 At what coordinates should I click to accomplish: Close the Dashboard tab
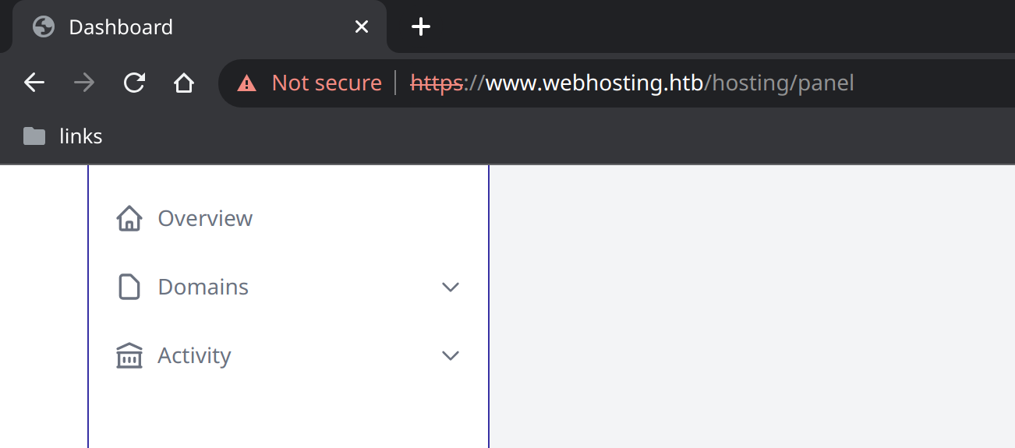pyautogui.click(x=362, y=26)
